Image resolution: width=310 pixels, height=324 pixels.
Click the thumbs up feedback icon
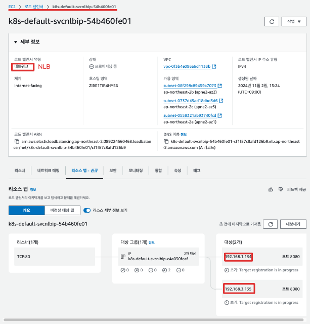(x=271, y=189)
